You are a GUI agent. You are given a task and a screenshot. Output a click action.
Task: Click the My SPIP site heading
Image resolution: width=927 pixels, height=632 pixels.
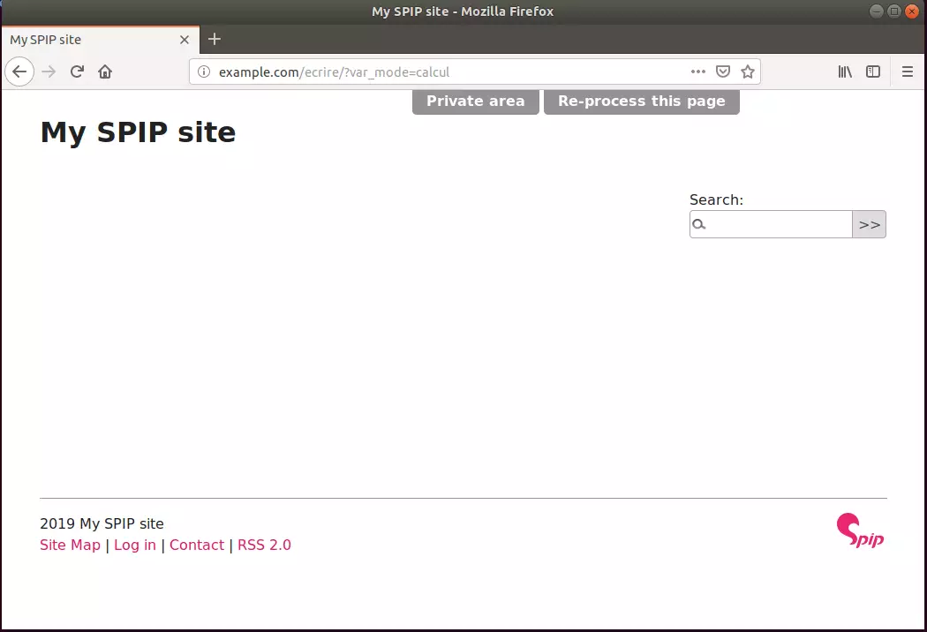138,132
